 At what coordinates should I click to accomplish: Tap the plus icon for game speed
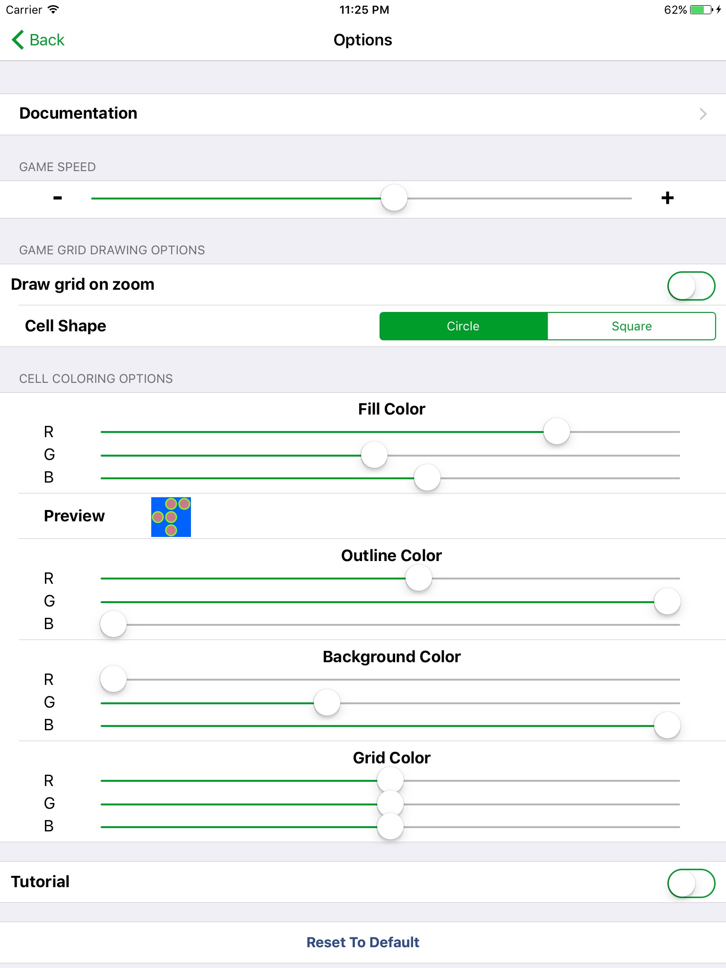[x=667, y=198]
